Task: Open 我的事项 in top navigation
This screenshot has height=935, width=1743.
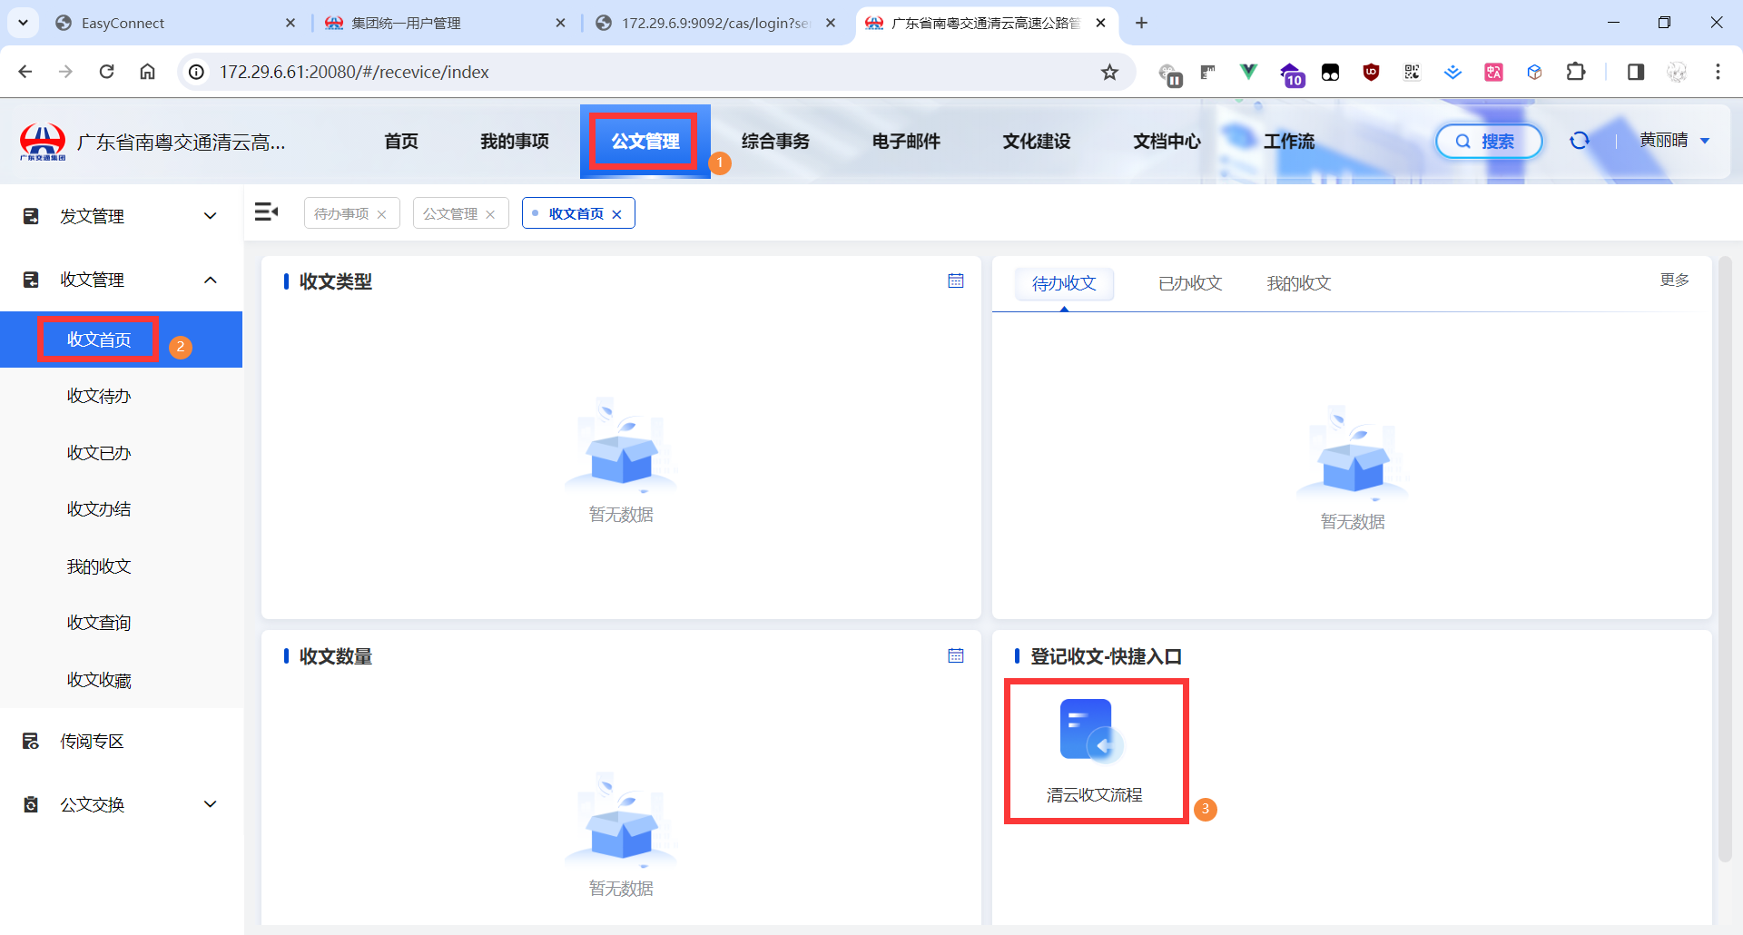Action: (515, 142)
